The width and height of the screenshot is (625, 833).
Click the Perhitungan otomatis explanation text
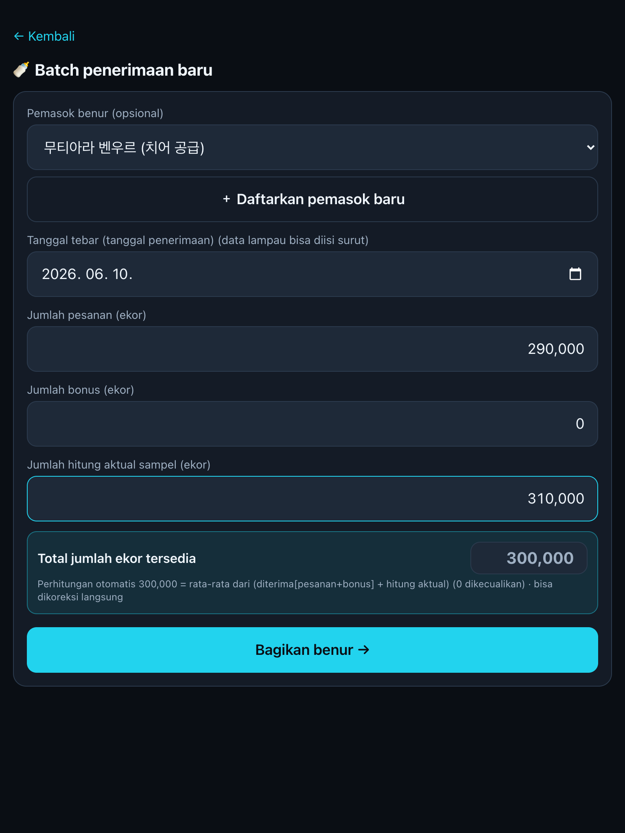[295, 590]
